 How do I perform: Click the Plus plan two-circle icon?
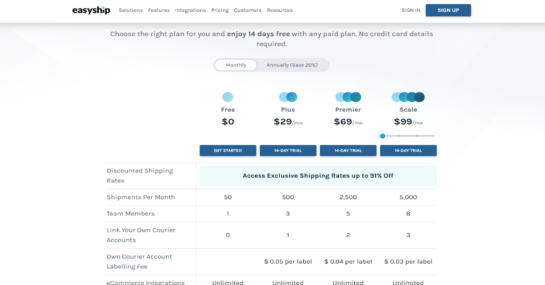tap(288, 97)
